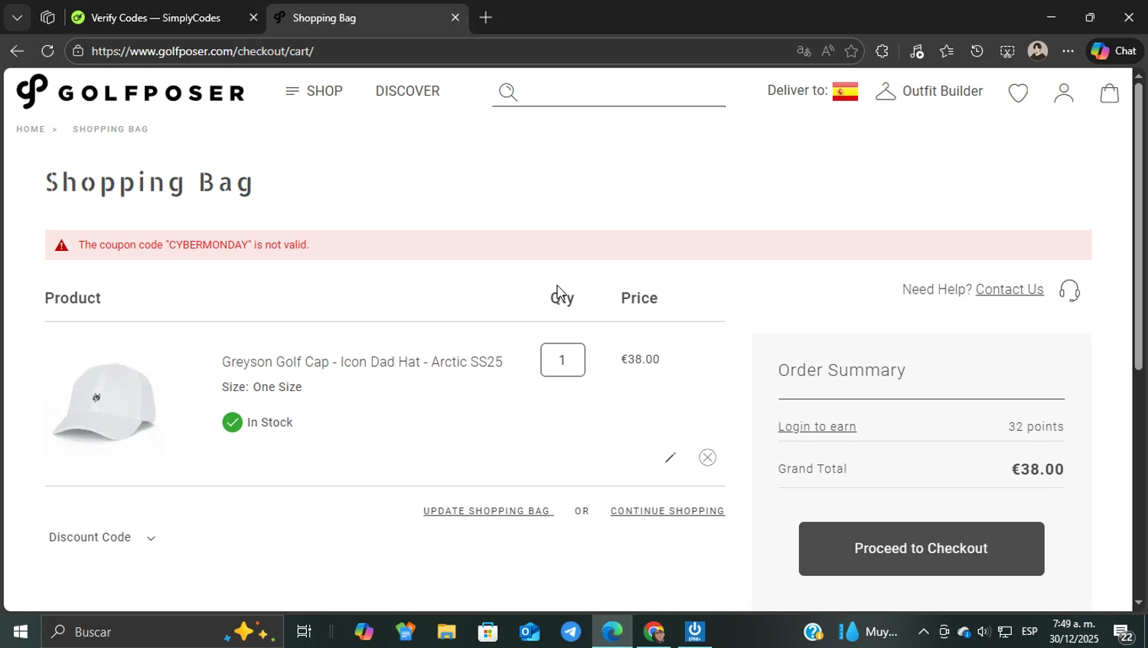The height and width of the screenshot is (648, 1148).
Task: Show hidden system tray icons
Action: [923, 632]
